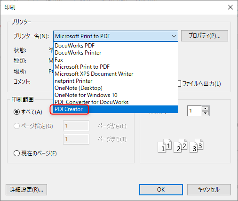Click the copies count field

pyautogui.click(x=194, y=111)
